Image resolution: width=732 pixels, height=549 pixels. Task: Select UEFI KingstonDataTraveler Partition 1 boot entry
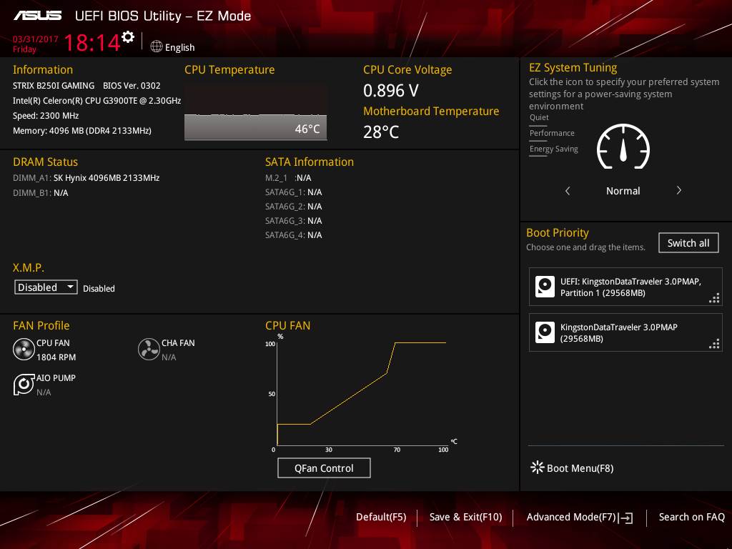(x=625, y=287)
